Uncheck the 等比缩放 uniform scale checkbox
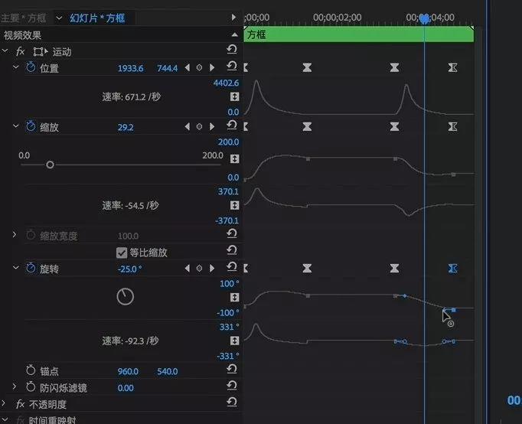The image size is (522, 424). click(122, 253)
